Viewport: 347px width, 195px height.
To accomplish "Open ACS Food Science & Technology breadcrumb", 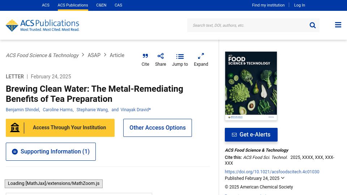I will (42, 55).
